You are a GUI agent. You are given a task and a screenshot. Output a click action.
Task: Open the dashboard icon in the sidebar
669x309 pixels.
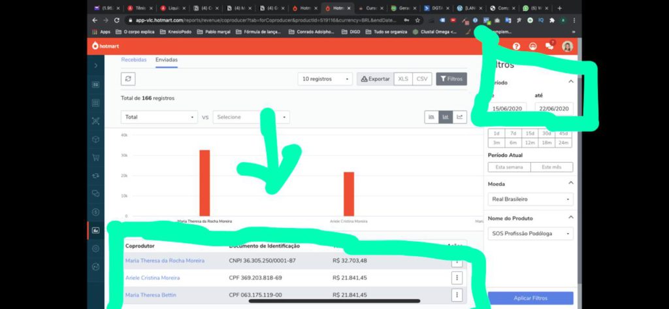point(95,84)
